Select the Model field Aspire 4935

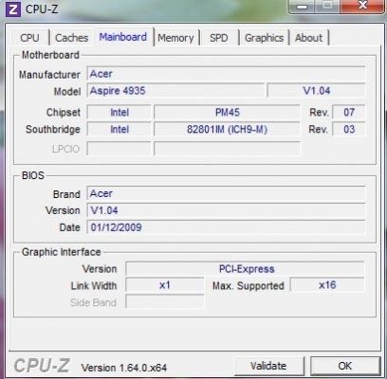tap(175, 91)
